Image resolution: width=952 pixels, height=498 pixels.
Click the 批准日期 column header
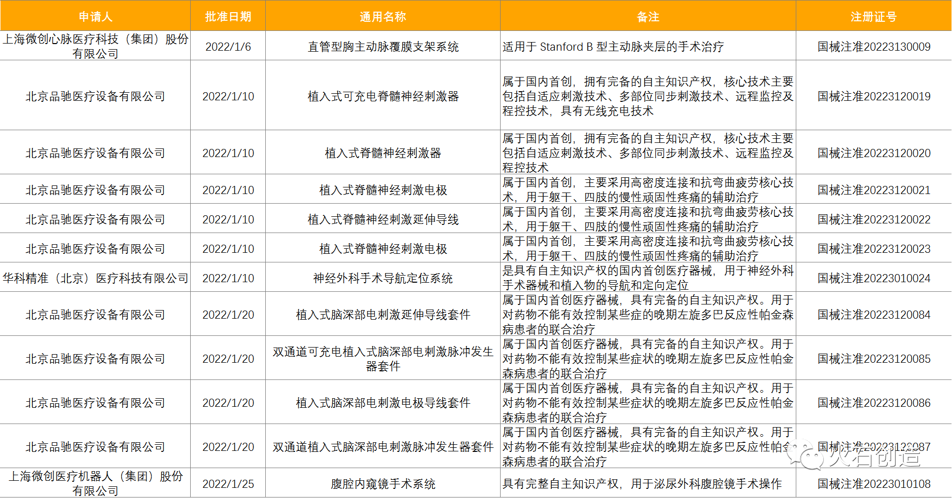(x=228, y=17)
